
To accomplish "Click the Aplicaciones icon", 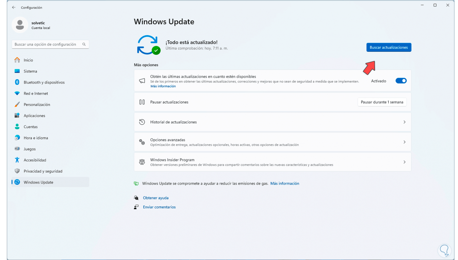I will pos(17,115).
